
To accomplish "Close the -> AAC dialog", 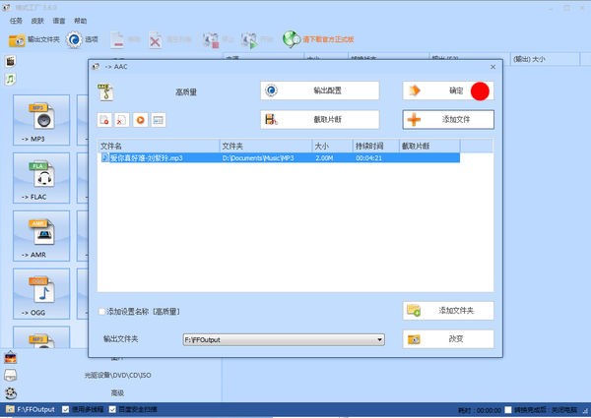I will pos(492,67).
